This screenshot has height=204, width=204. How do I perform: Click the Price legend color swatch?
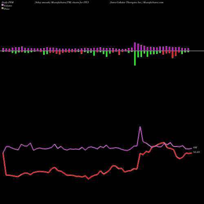tap(2, 8)
